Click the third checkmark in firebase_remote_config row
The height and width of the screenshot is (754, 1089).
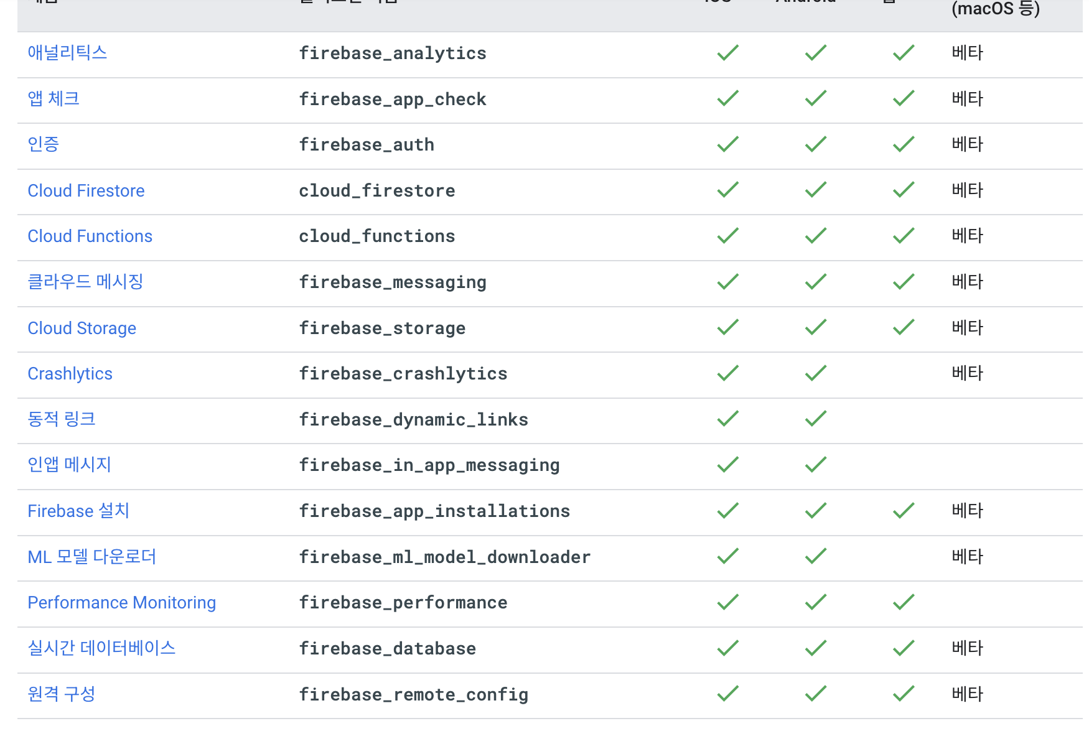tap(904, 694)
